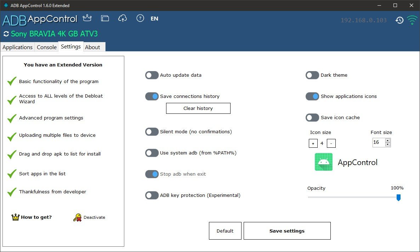
Task: Click the green Wi-Fi connection icon
Action: (412, 20)
